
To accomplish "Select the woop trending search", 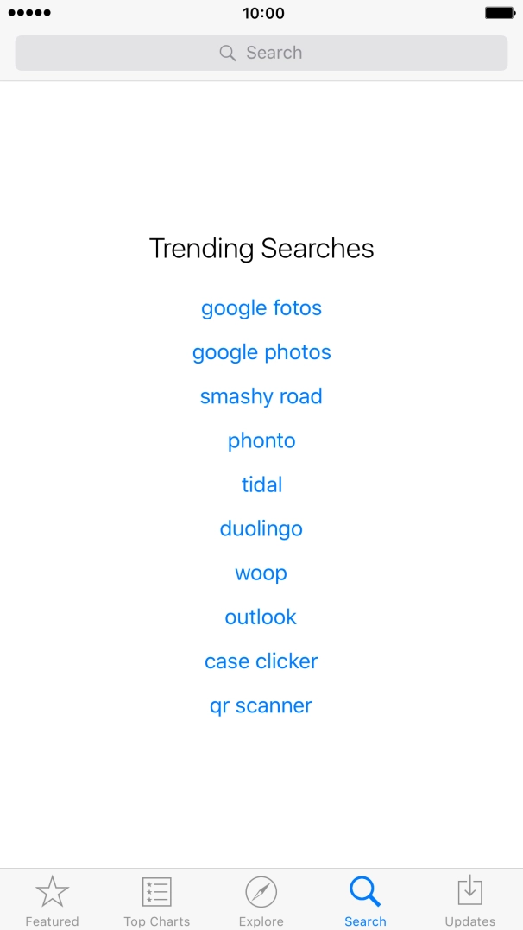I will pos(261,573).
